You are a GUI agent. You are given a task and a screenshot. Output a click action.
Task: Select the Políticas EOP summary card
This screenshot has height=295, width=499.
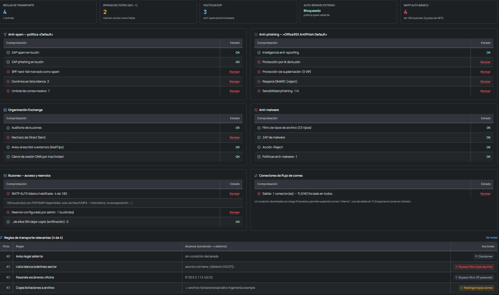click(x=248, y=12)
